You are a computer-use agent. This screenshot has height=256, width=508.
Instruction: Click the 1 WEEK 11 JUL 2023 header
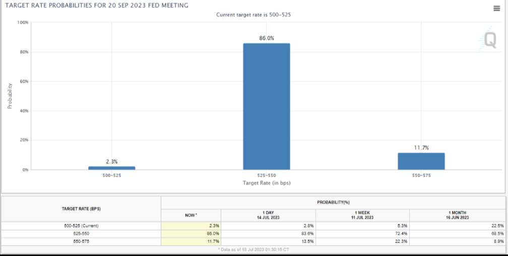pyautogui.click(x=363, y=215)
